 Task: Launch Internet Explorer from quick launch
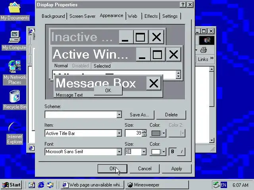click(41, 185)
